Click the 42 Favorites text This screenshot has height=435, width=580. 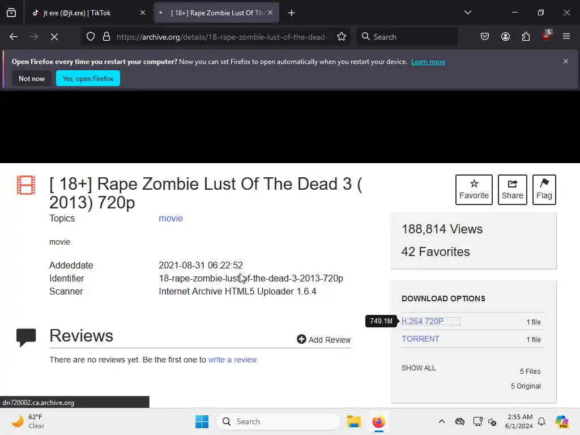click(x=436, y=252)
